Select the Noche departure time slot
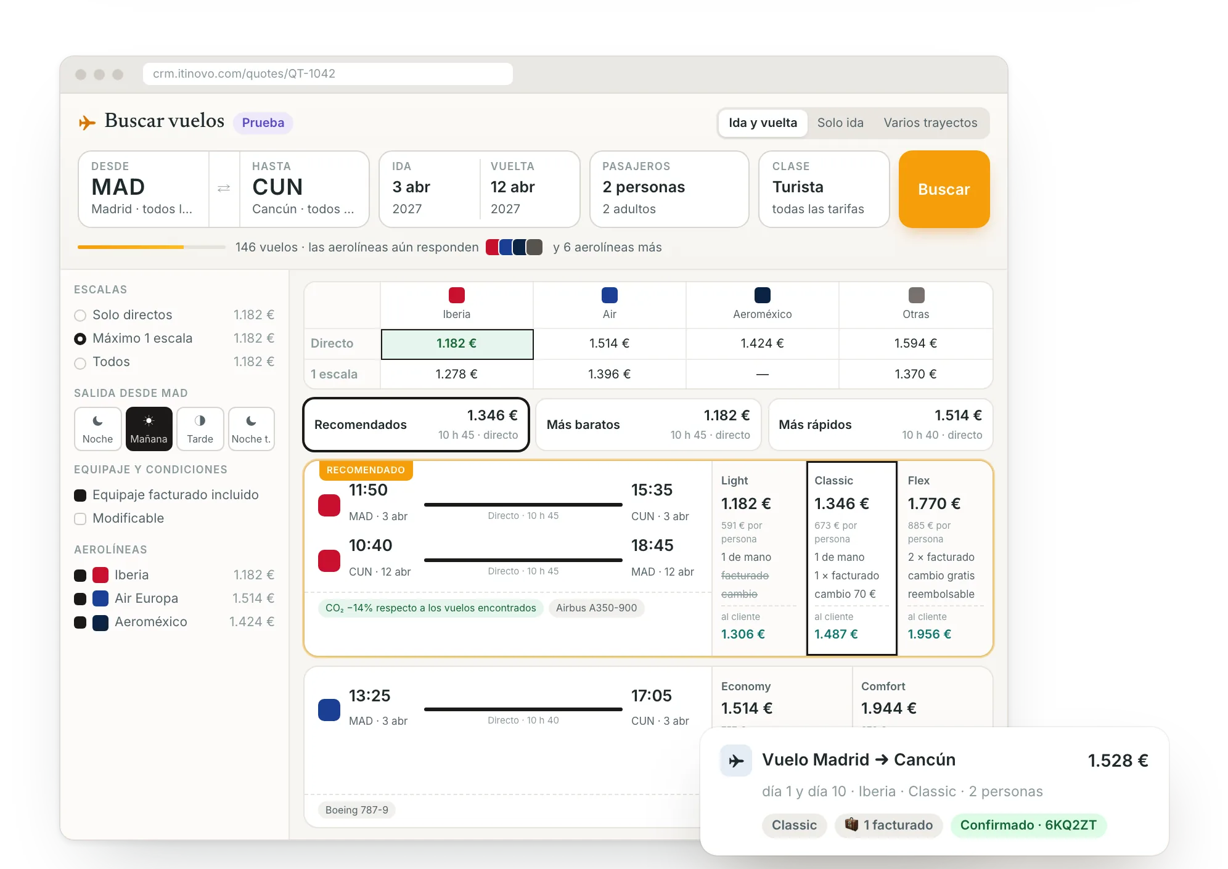The height and width of the screenshot is (869, 1228). pyautogui.click(x=98, y=429)
